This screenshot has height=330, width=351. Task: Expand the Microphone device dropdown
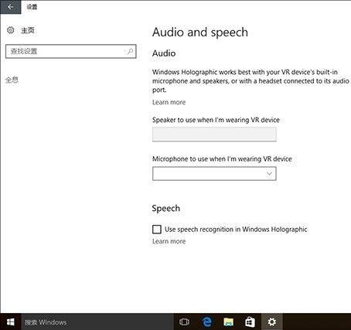pyautogui.click(x=214, y=174)
